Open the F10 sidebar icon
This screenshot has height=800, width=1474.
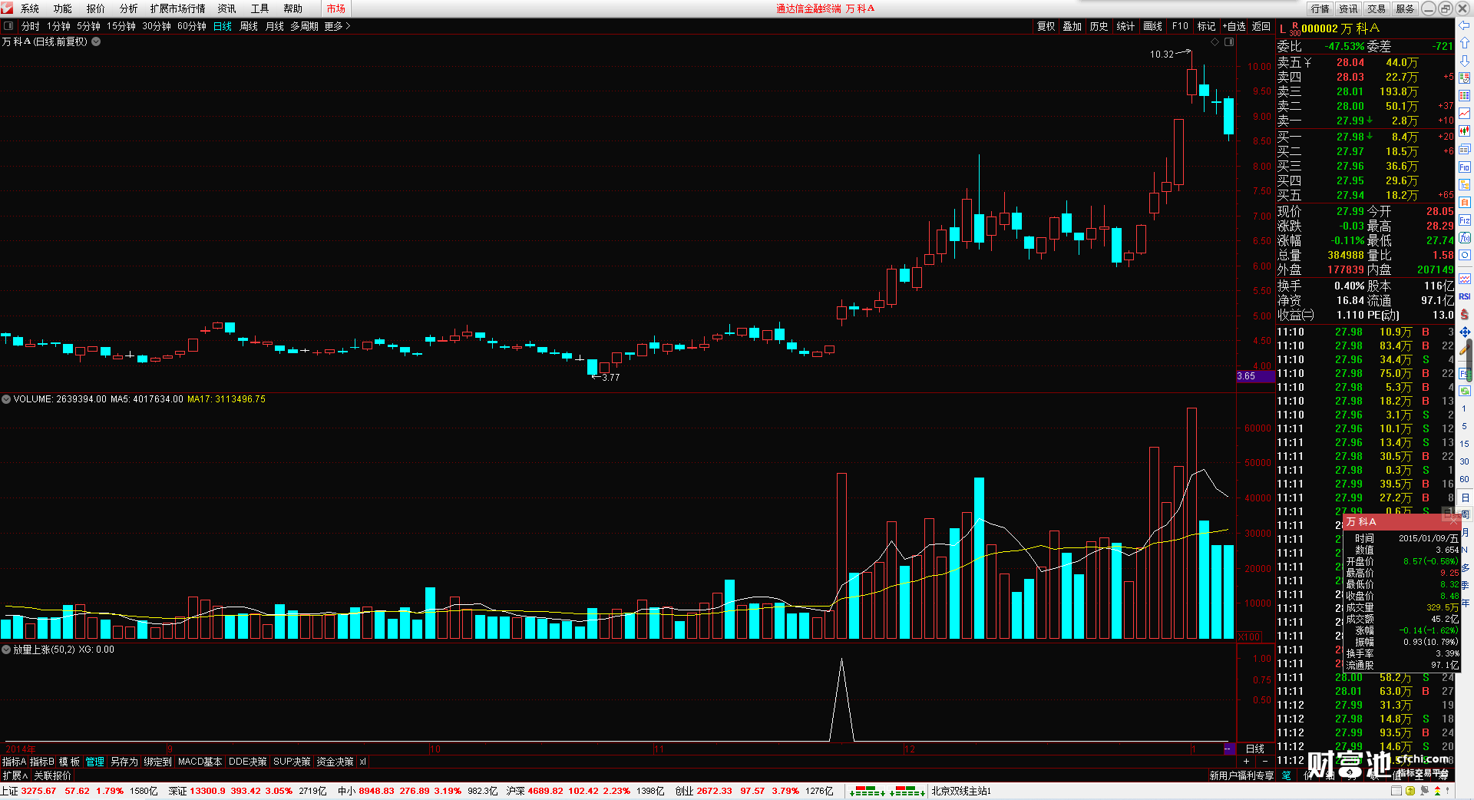click(1465, 167)
